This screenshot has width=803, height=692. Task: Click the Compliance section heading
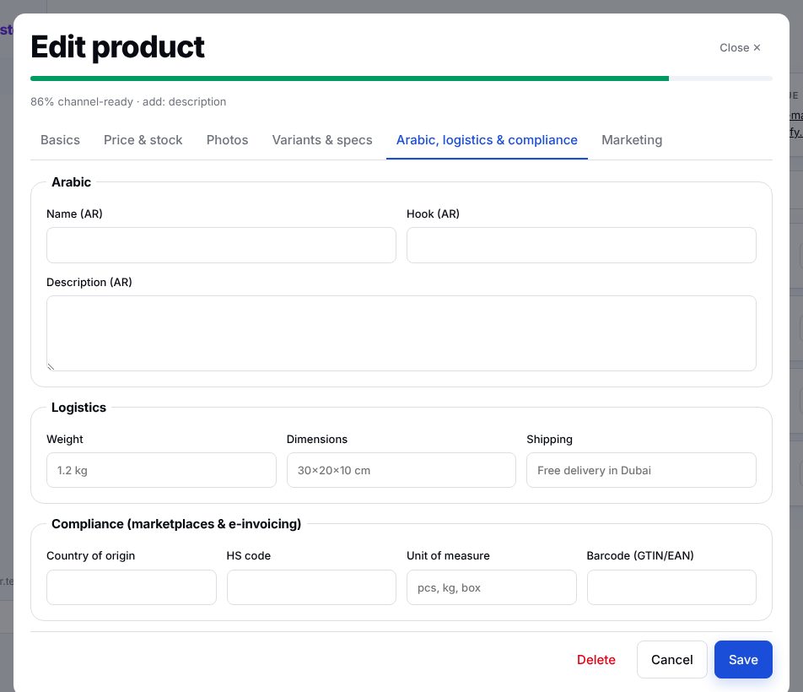(176, 524)
